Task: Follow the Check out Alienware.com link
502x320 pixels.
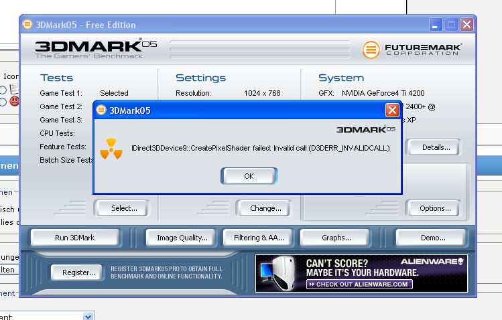Action: pos(359,285)
